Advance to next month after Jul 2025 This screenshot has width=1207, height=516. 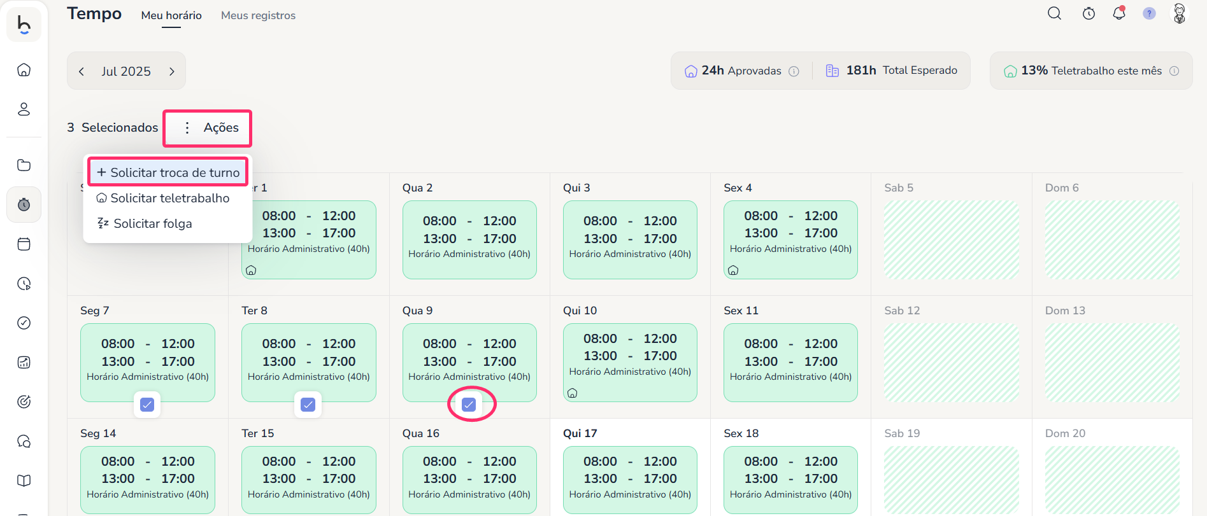click(x=171, y=71)
